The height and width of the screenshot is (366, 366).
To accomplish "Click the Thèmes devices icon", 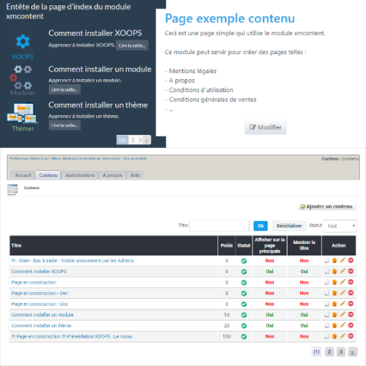I will (x=22, y=117).
